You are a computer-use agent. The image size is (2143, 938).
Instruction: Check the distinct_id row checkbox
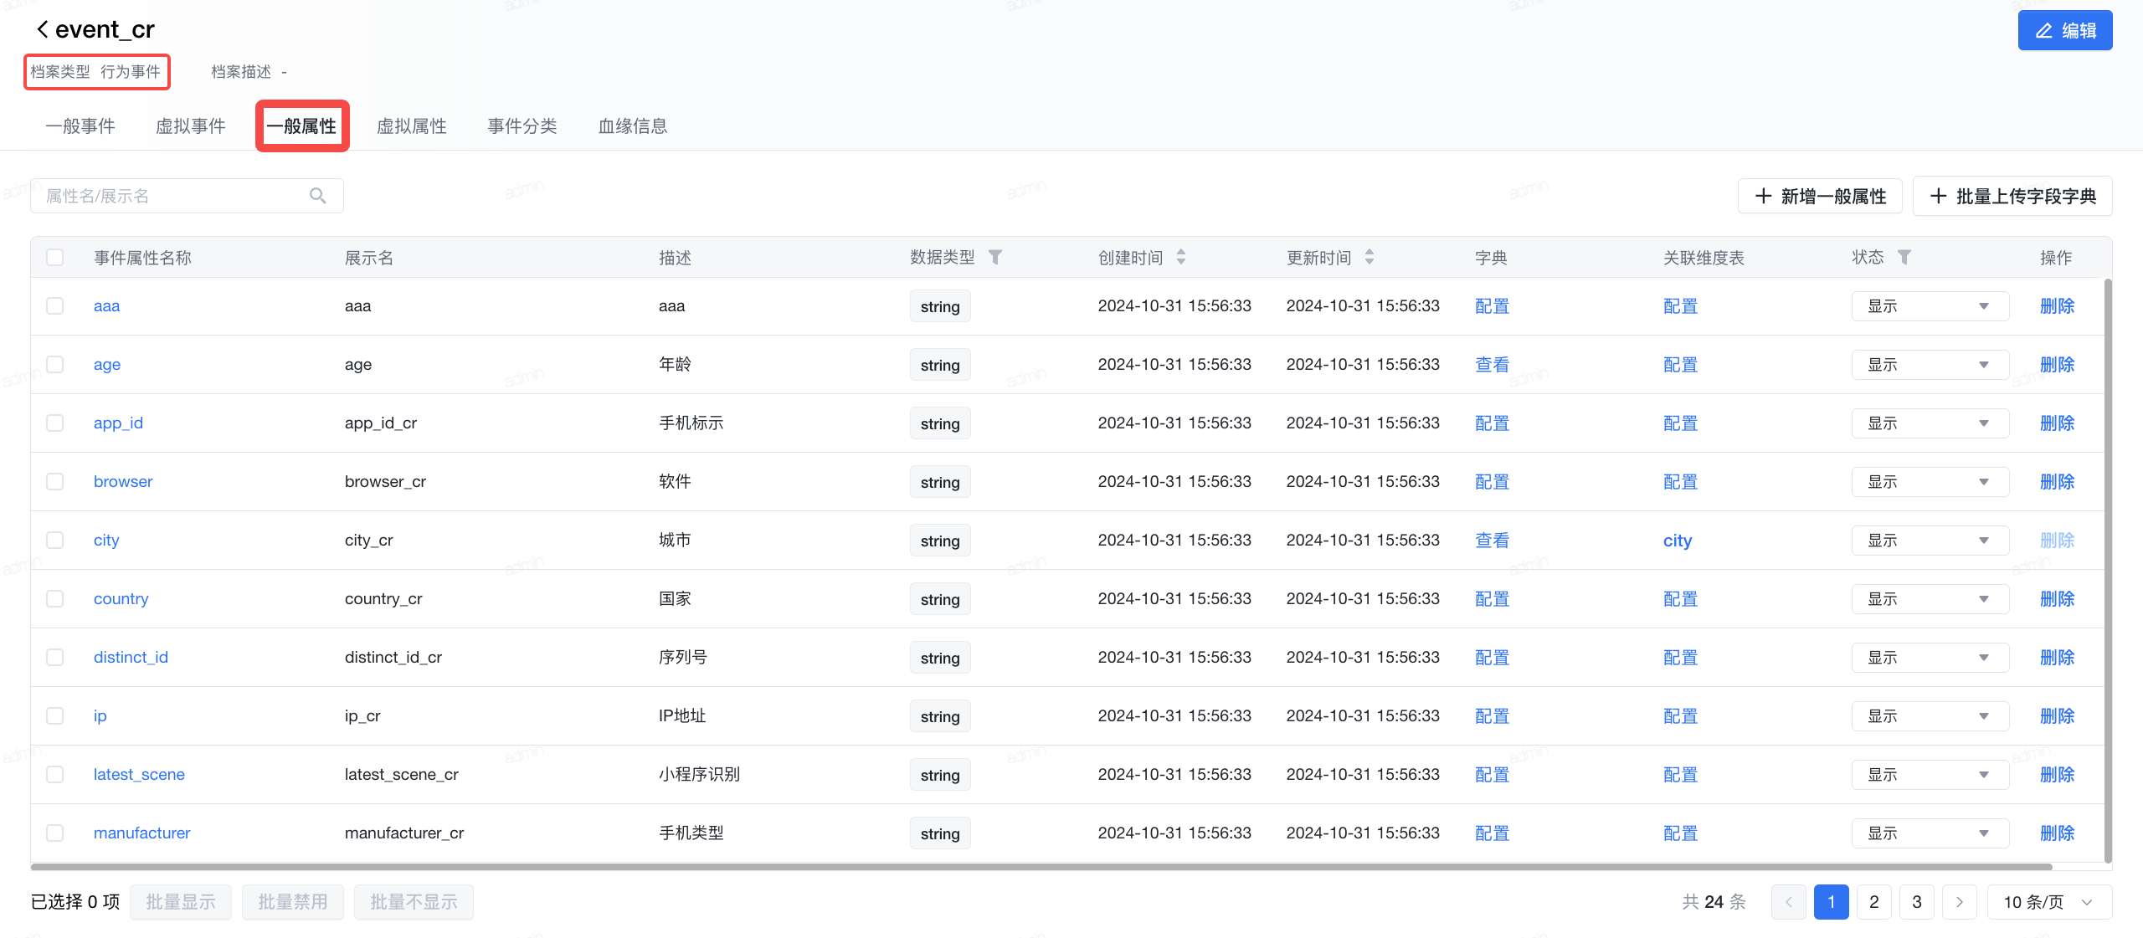[x=55, y=657]
